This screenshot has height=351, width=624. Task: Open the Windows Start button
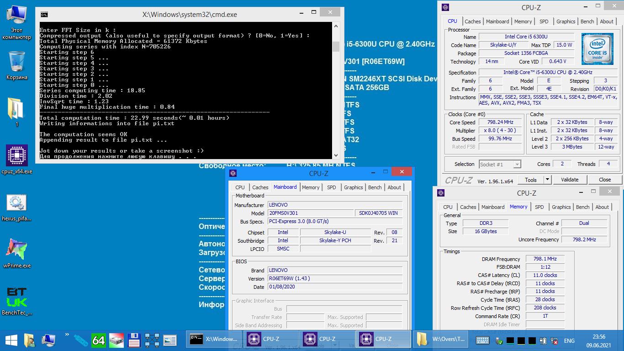11,340
